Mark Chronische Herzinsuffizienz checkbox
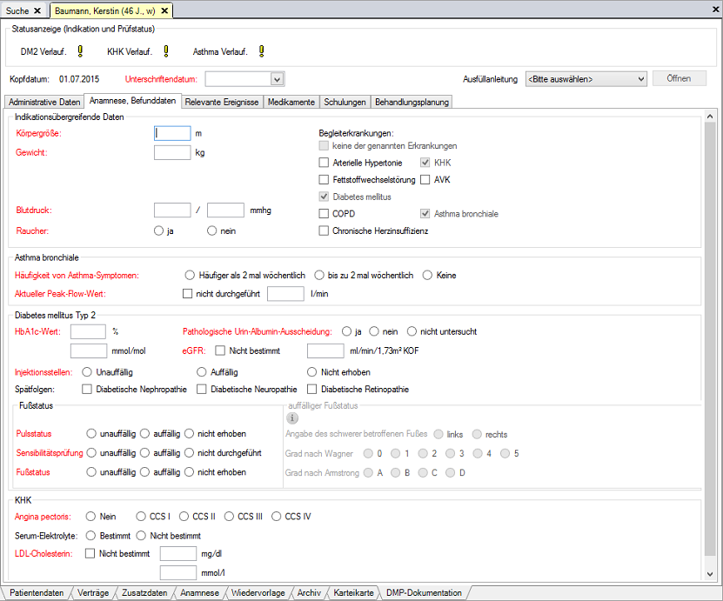Screen dimensions: 723x601 (324, 230)
